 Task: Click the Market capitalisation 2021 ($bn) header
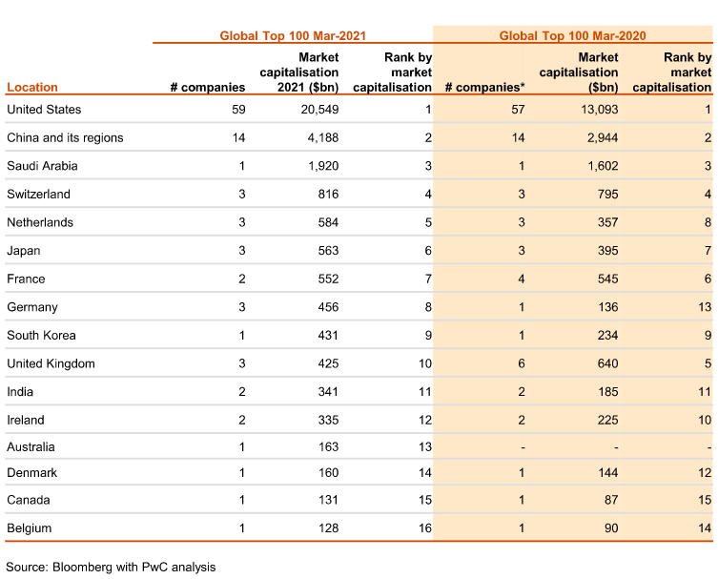click(299, 72)
